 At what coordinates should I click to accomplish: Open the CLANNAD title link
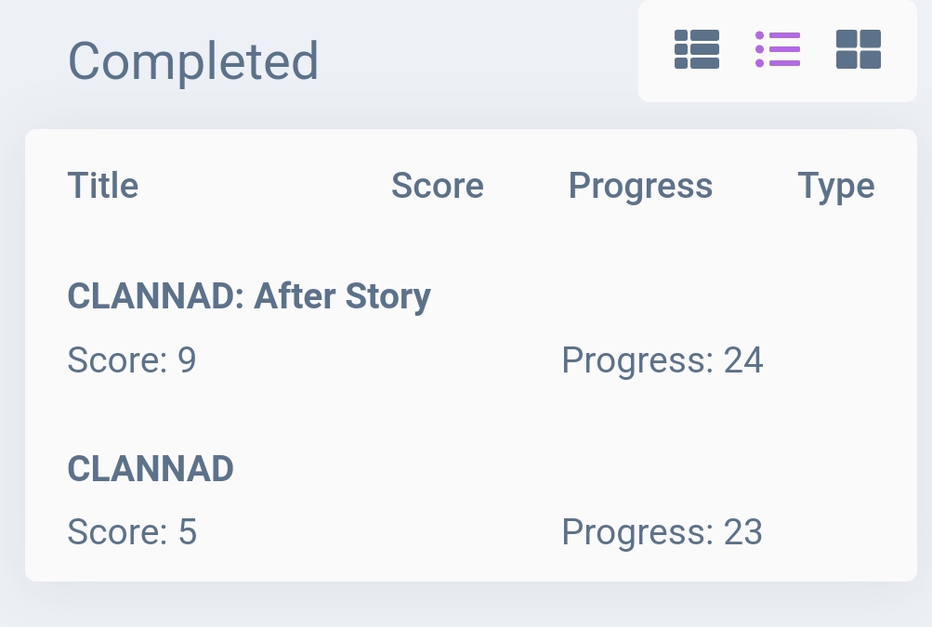point(151,469)
